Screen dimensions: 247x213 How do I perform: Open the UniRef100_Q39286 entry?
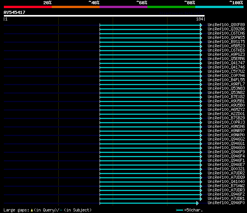tap(226, 29)
